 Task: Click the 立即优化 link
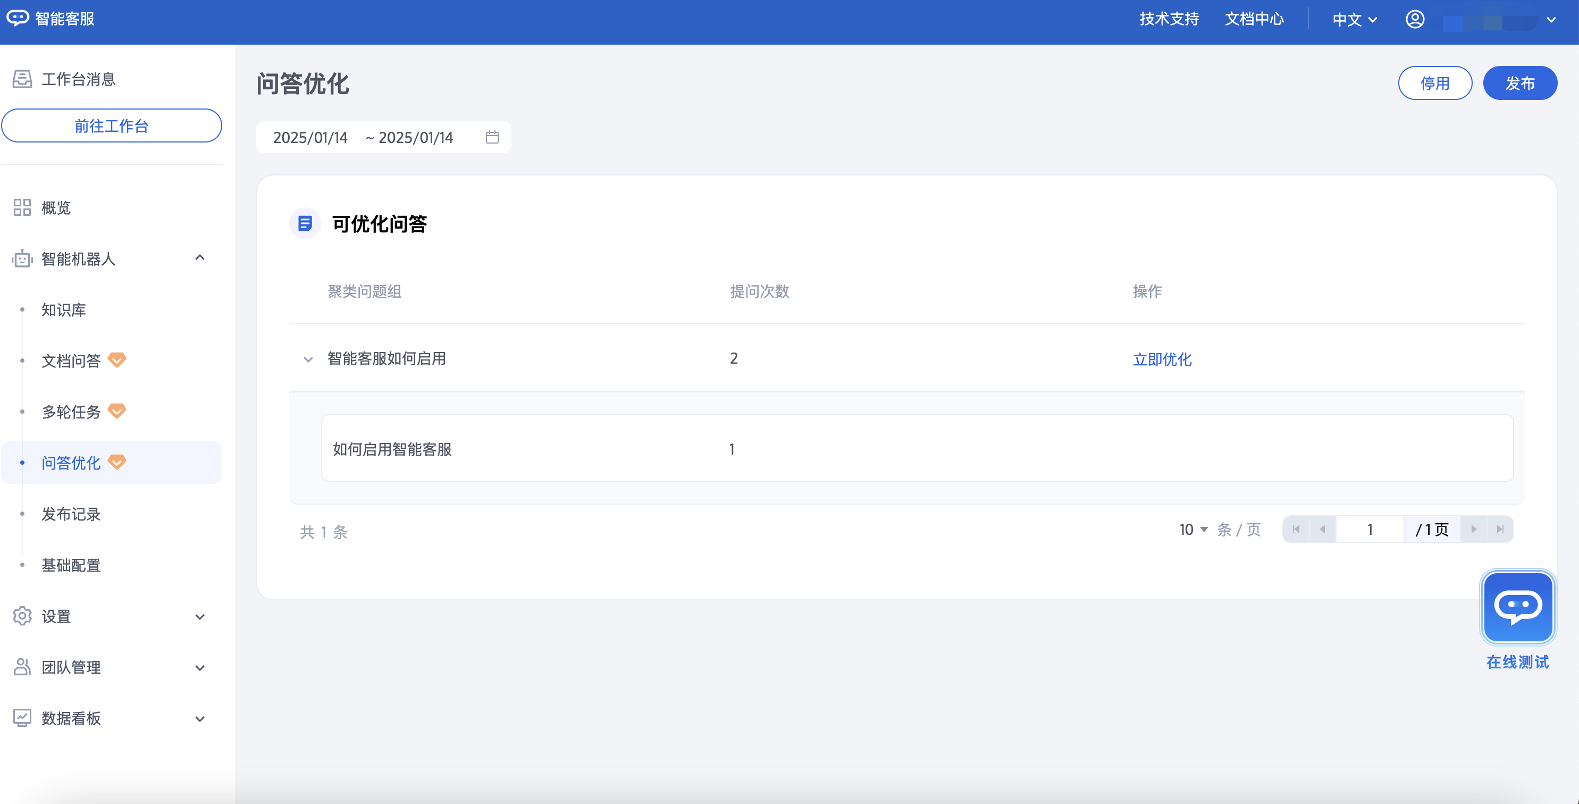coord(1162,359)
